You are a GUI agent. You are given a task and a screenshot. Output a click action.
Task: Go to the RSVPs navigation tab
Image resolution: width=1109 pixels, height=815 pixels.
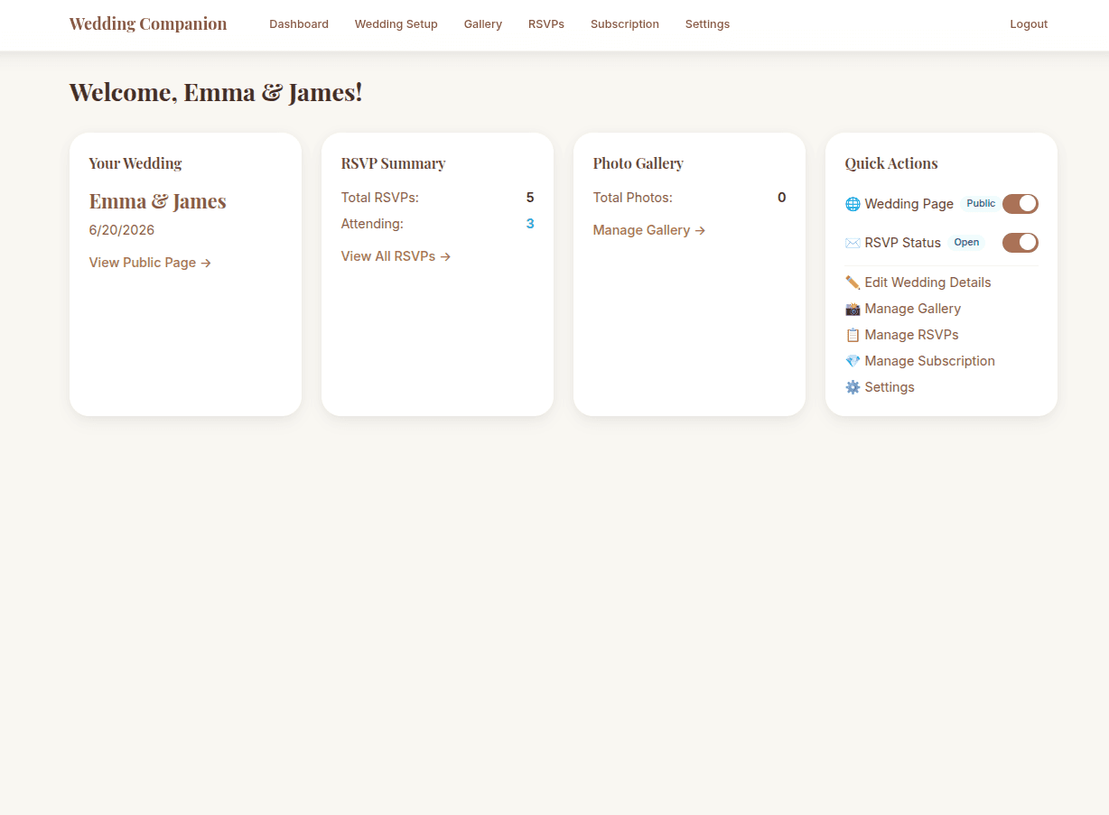click(x=545, y=24)
